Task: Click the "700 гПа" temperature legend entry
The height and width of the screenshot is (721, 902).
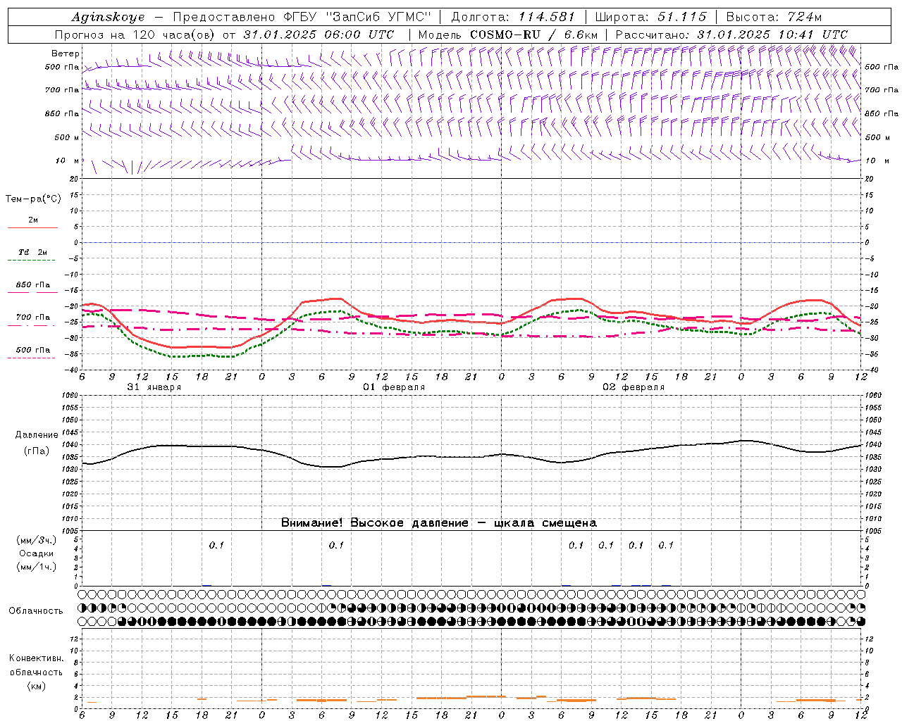Action: pyautogui.click(x=33, y=317)
